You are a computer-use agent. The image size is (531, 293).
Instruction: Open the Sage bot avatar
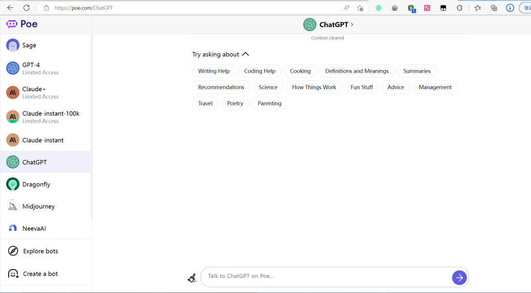click(x=13, y=45)
